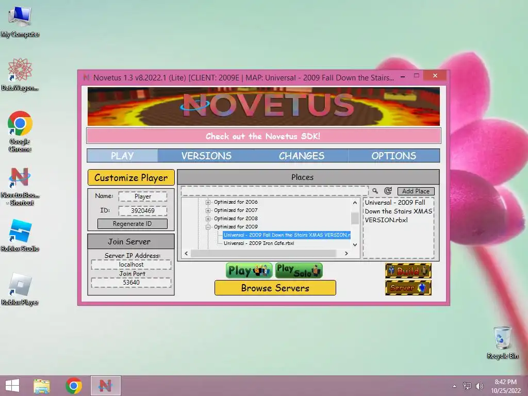The image size is (528, 396).
Task: Click the Browse Servers button
Action: [275, 288]
